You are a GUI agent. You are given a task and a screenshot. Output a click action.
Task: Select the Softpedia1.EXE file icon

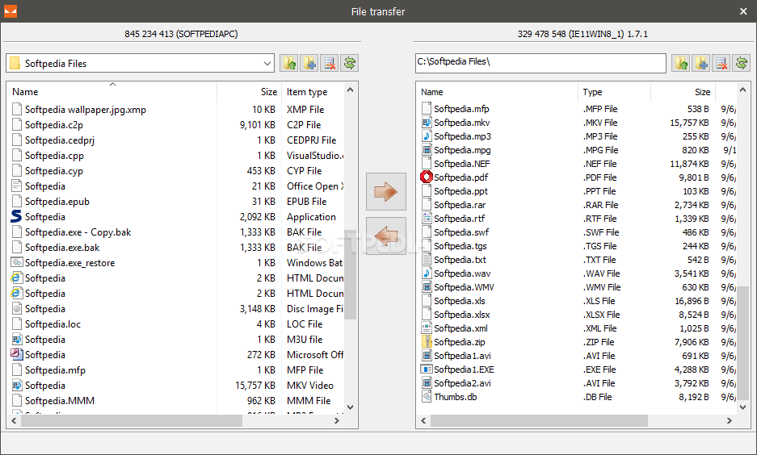pos(427,369)
